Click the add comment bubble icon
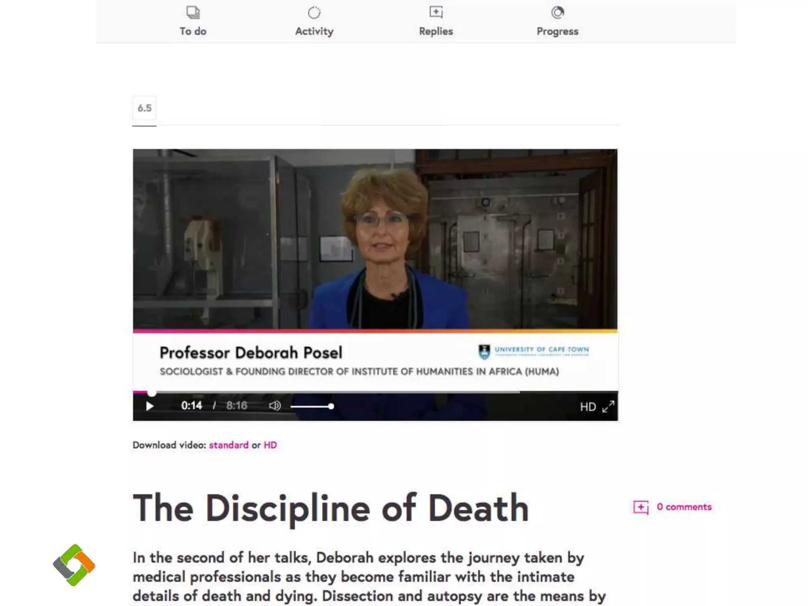 point(641,507)
